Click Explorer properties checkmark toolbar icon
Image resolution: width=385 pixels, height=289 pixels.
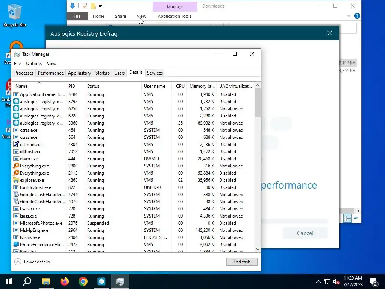[85, 6]
